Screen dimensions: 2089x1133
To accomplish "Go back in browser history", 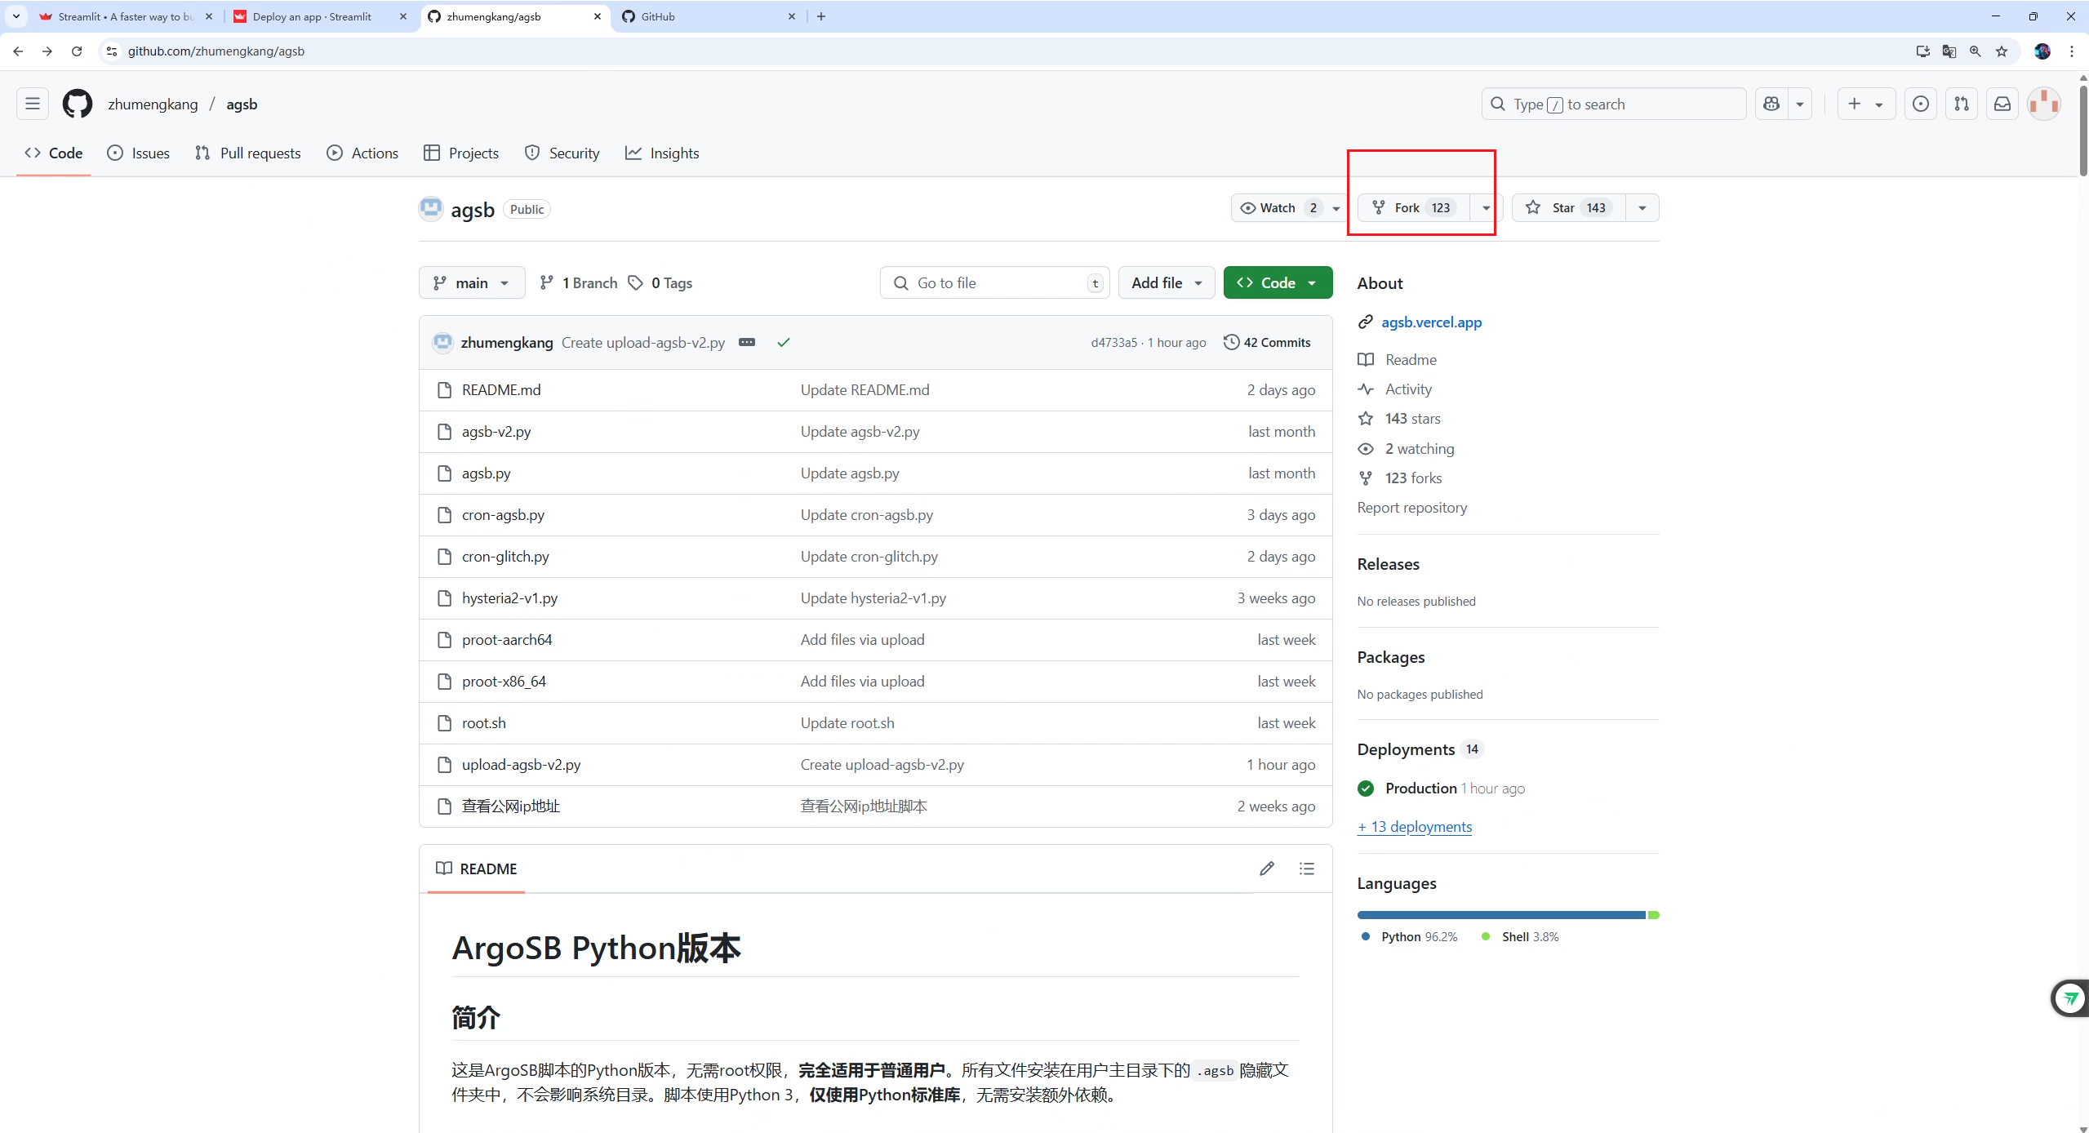I will coord(18,51).
